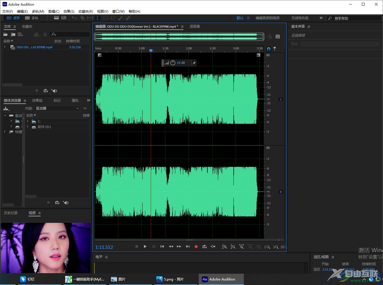Open the Effects (效果) menu

tap(69, 12)
